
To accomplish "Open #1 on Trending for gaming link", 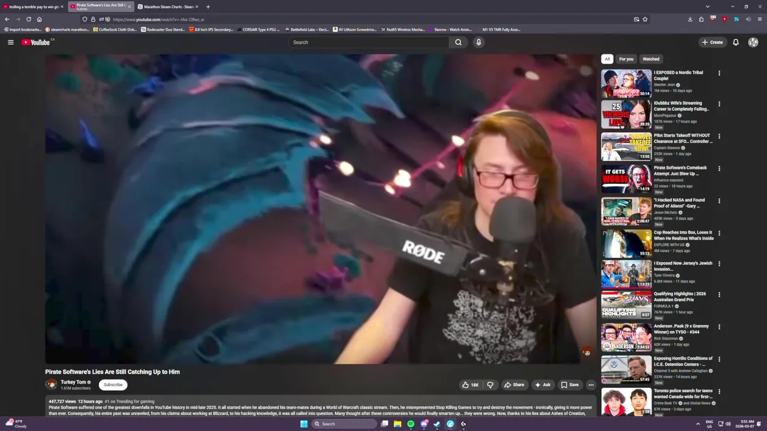I will point(129,402).
